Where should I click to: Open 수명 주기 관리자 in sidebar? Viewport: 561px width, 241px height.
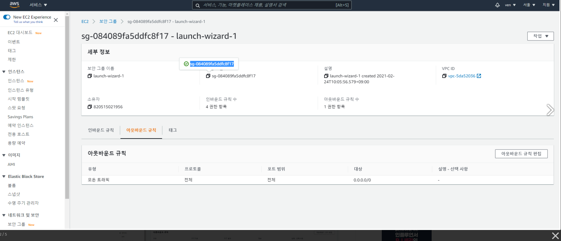tap(23, 203)
